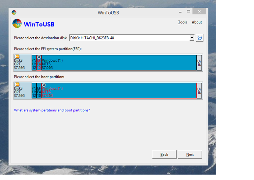Click 'Disk3 GPT 37.26G' label in ESP section

tap(19, 64)
